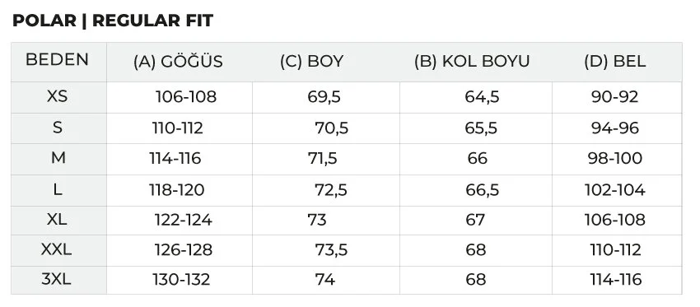The width and height of the screenshot is (700, 307).
Task: Select the M size row label
Action: (x=58, y=158)
